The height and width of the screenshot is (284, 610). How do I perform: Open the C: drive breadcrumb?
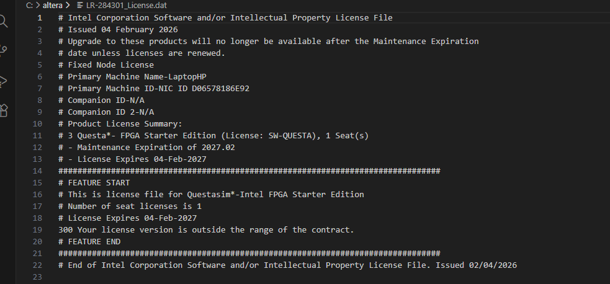[x=29, y=5]
